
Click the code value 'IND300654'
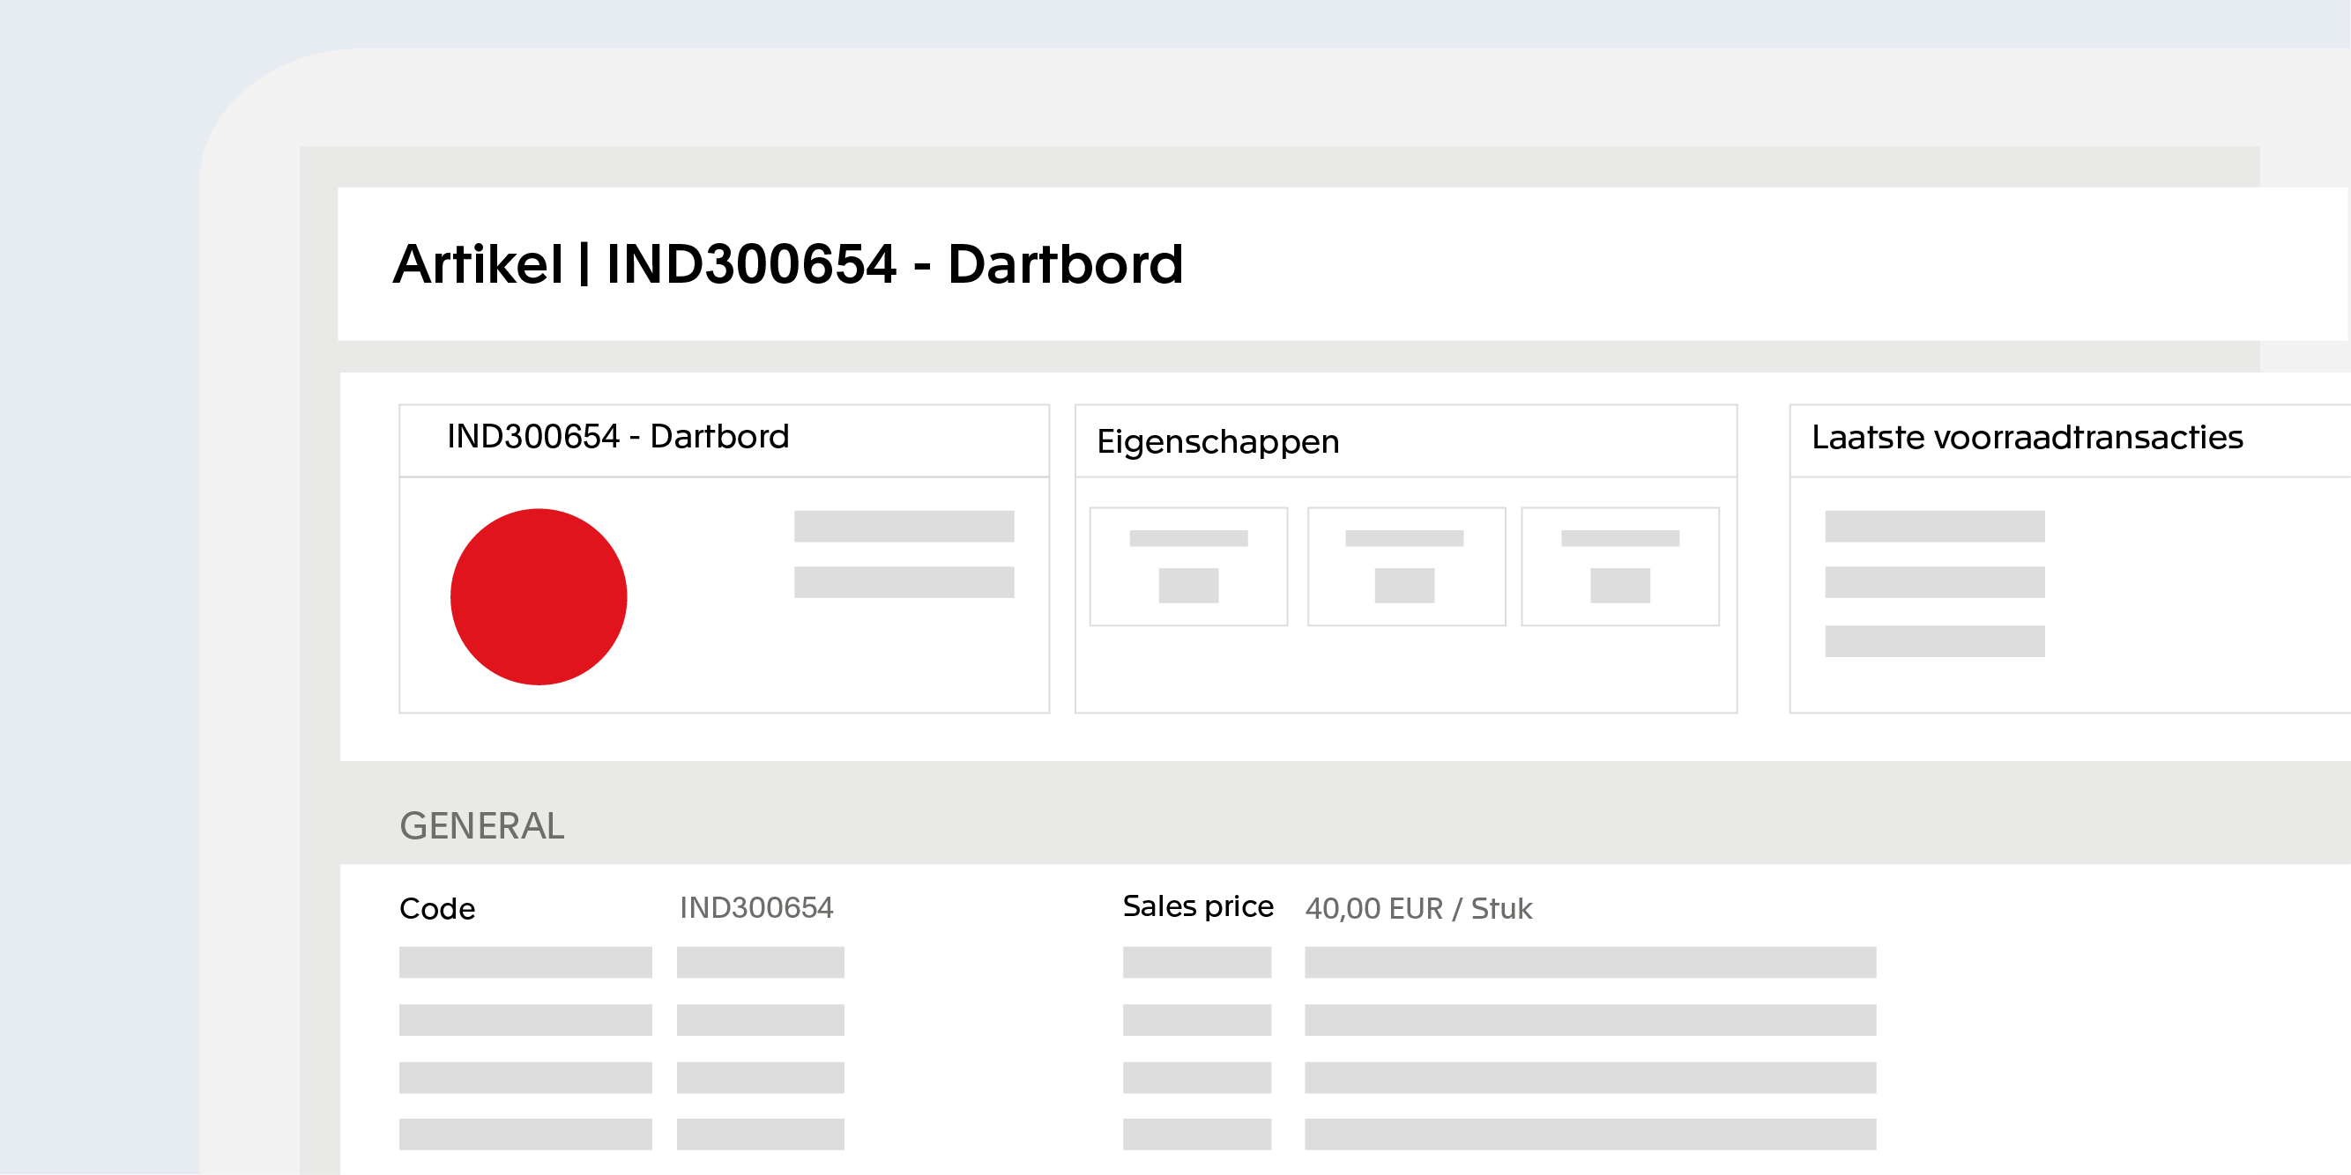point(755,908)
